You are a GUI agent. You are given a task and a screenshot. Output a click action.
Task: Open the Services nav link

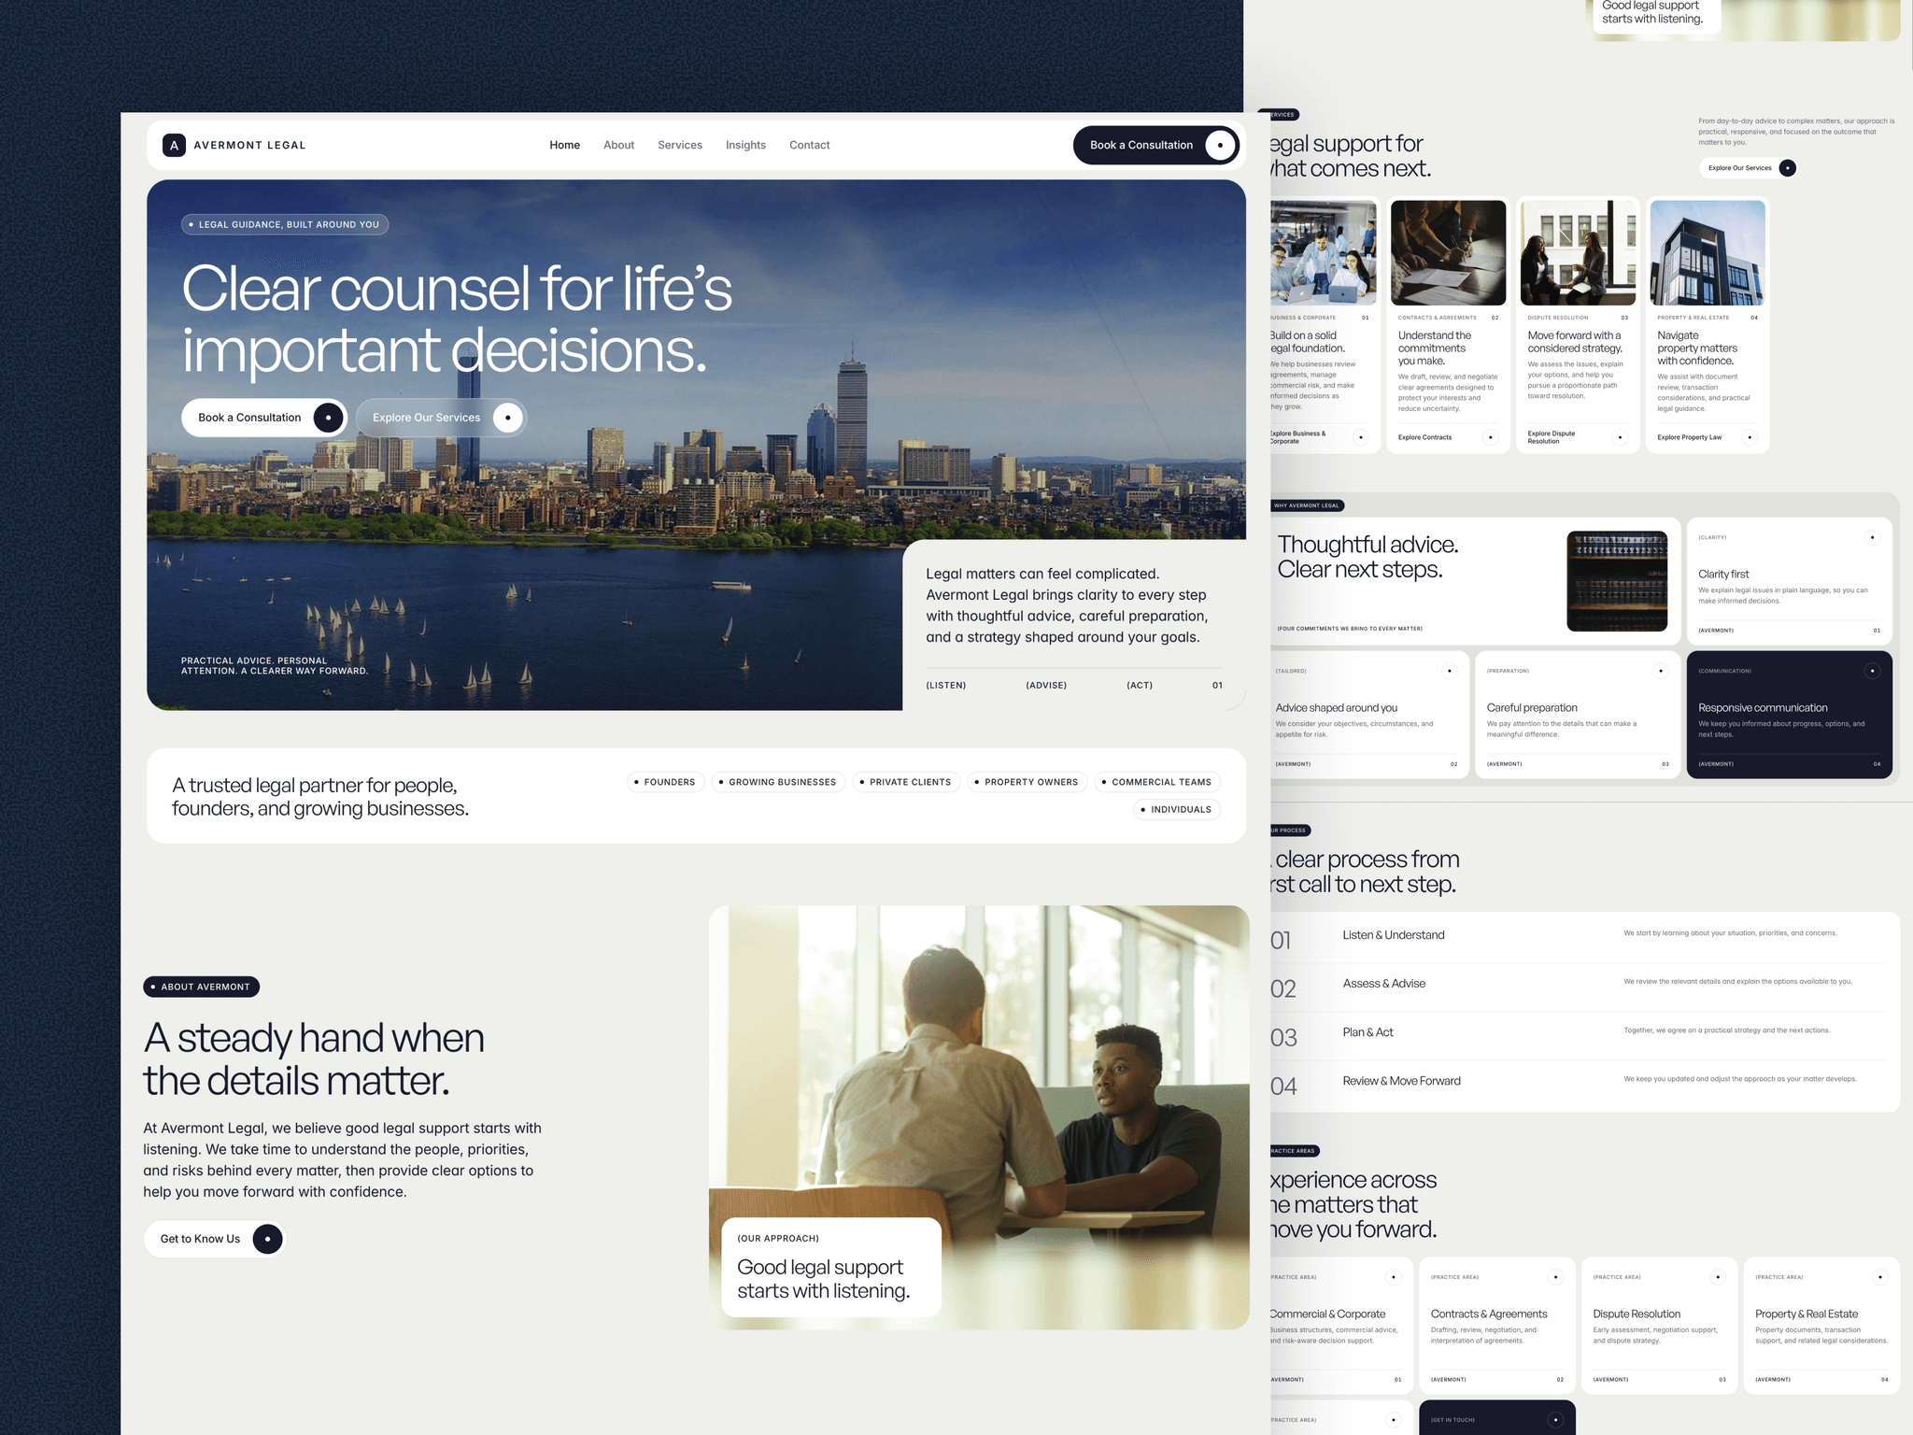(679, 145)
